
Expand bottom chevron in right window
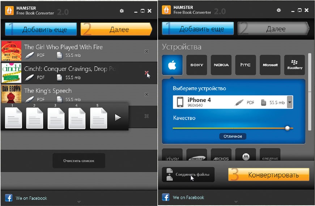236,201
